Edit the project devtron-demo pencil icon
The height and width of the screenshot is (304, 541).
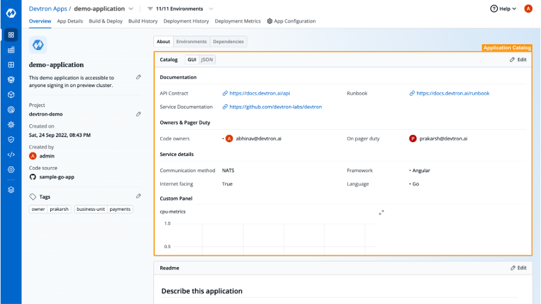(138, 114)
